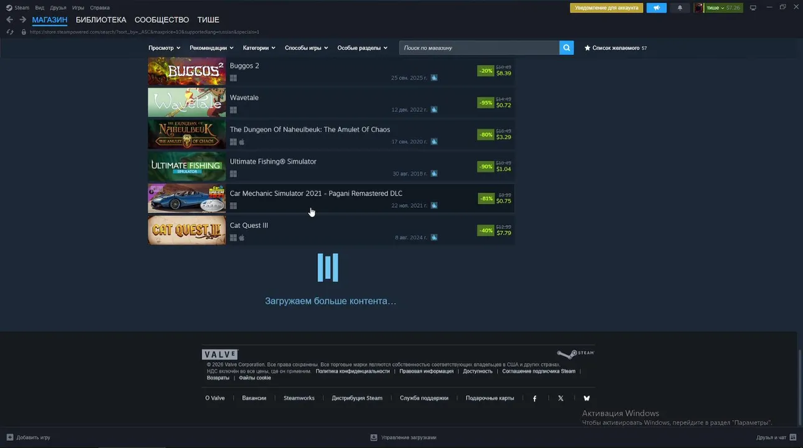Viewport: 803px width, 448px height.
Task: Open the announcements megaphone button
Action: (x=656, y=8)
